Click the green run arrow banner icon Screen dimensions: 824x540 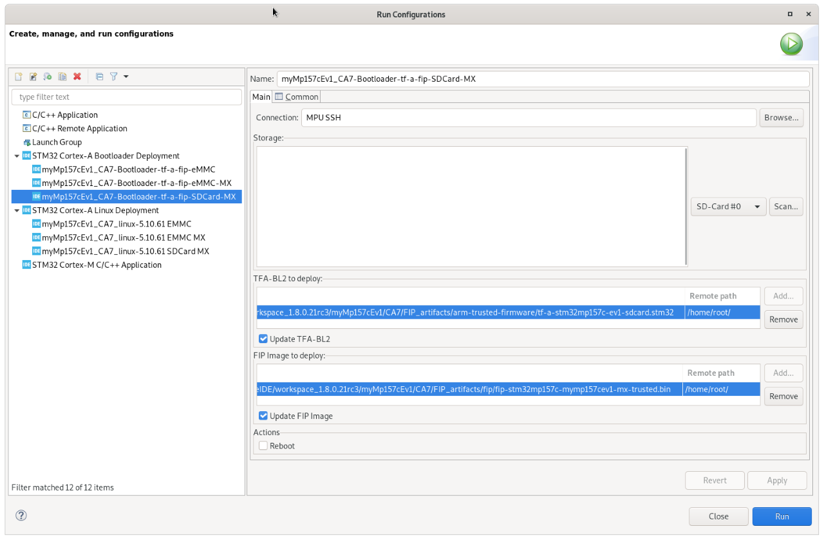point(791,44)
